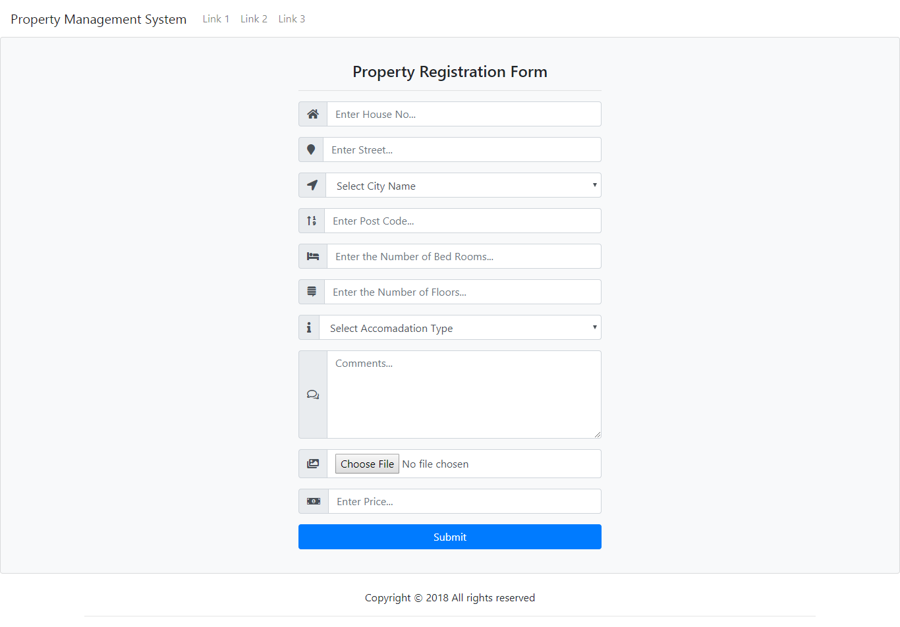The height and width of the screenshot is (627, 900).
Task: Click the Property Management System brand link
Action: coord(98,19)
